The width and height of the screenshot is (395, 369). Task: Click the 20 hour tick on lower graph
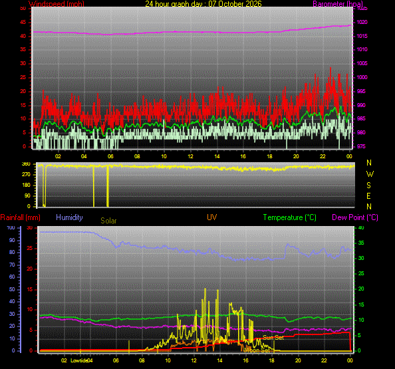pyautogui.click(x=298, y=360)
